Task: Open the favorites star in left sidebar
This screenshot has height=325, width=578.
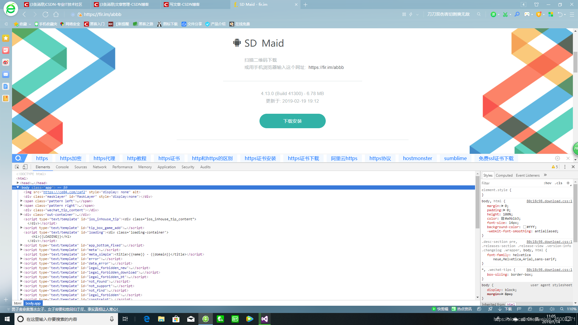Action: pos(6,38)
